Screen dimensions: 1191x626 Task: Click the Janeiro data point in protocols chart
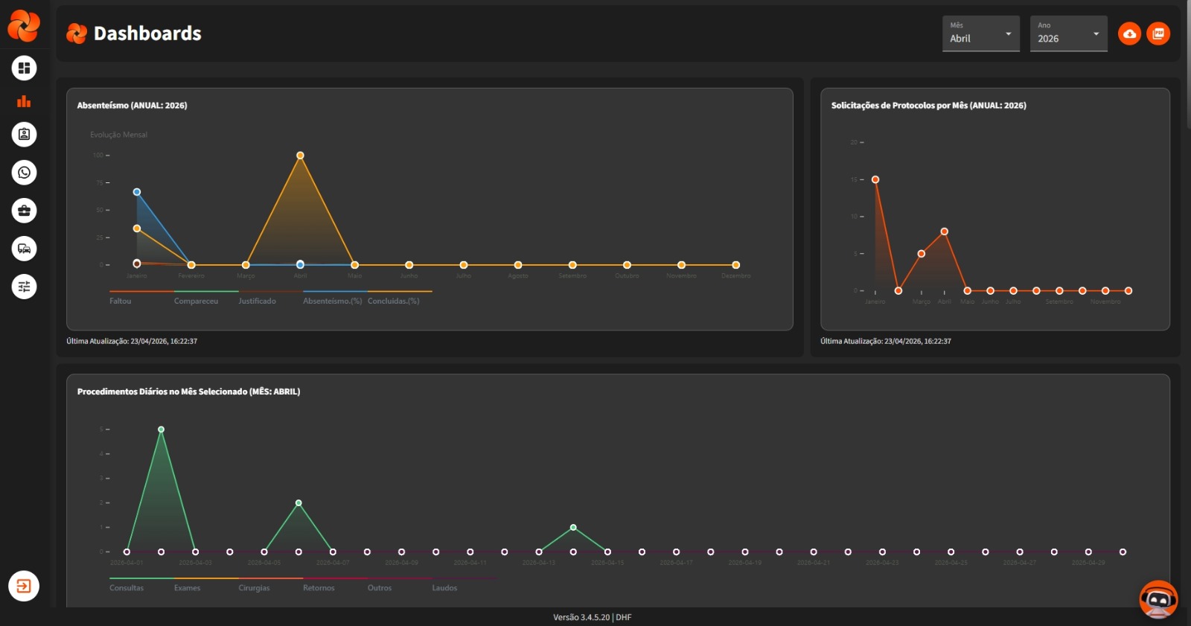click(x=875, y=179)
